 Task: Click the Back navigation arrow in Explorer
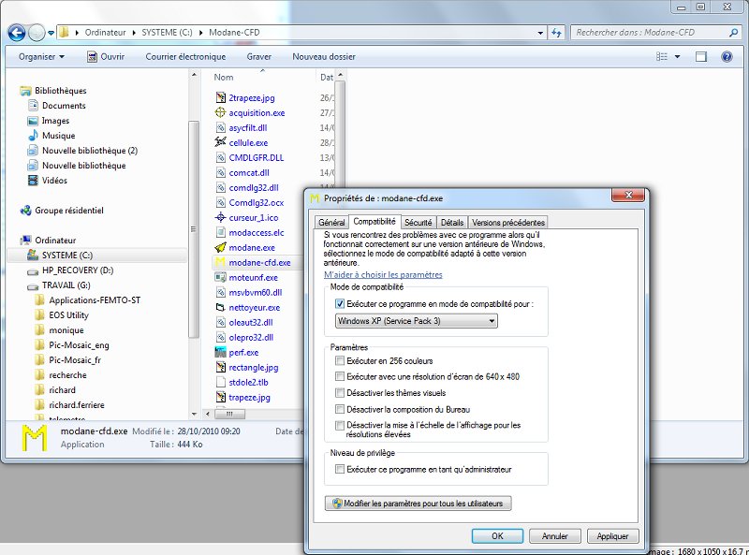click(17, 33)
